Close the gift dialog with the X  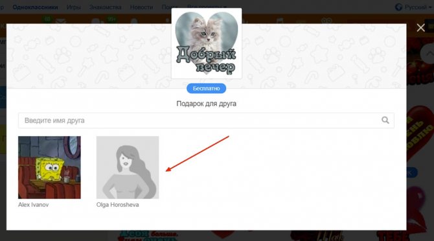[420, 28]
